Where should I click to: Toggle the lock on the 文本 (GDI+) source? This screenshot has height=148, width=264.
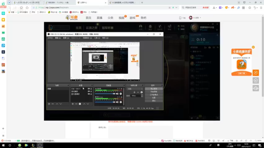[91, 88]
